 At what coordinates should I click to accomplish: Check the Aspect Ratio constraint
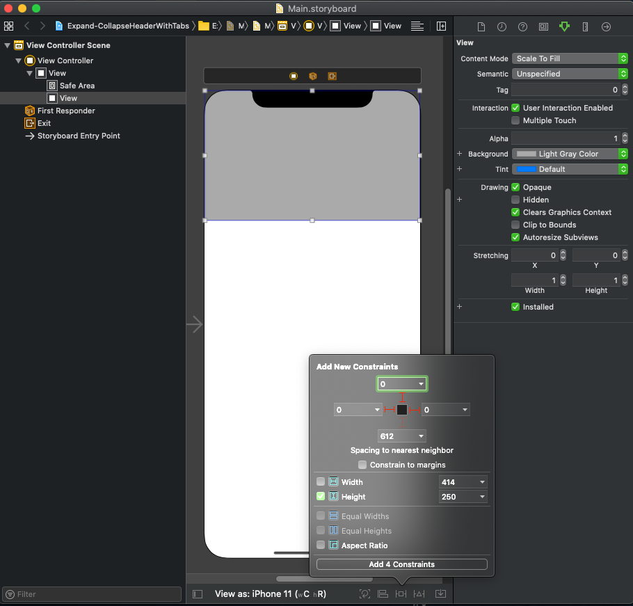[321, 545]
